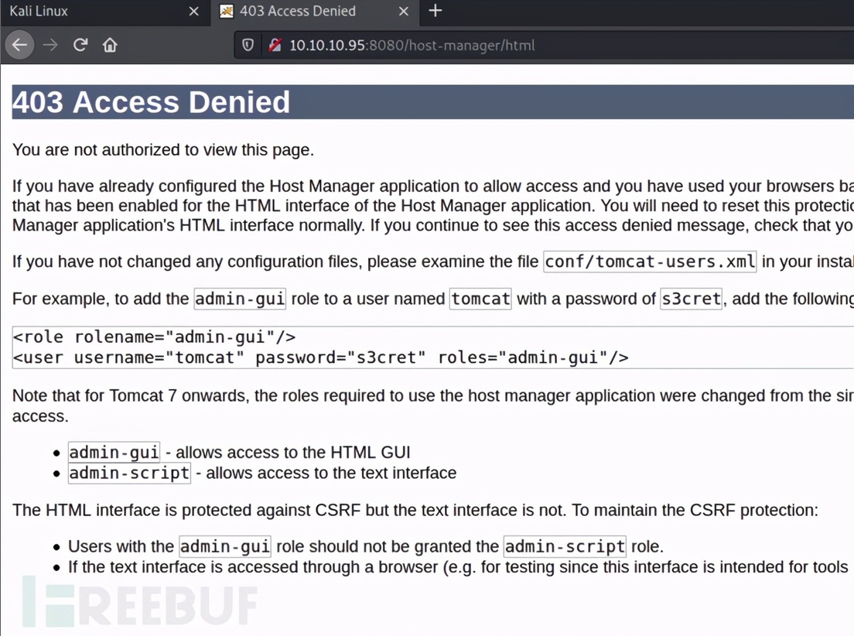Viewport: 854px width, 636px height.
Task: Reload the current page
Action: coord(80,45)
